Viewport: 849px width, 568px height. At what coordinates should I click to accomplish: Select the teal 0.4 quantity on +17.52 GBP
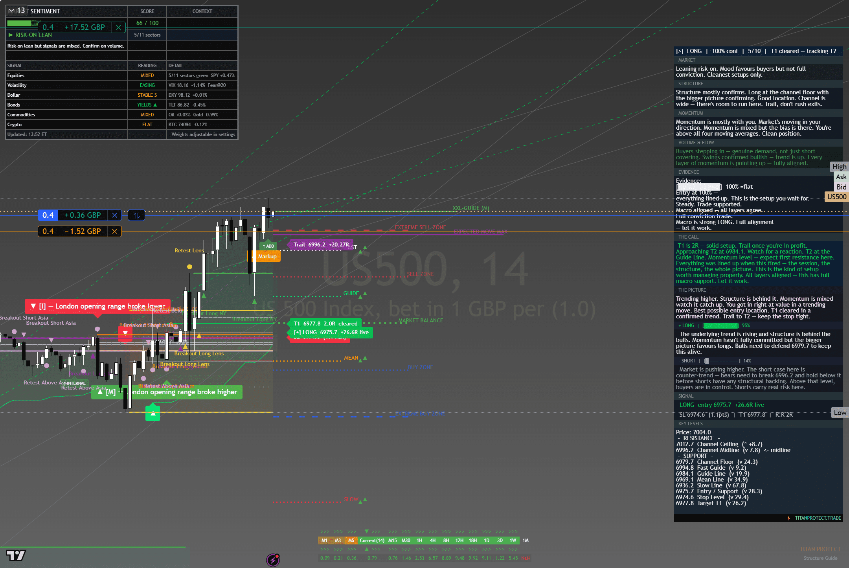point(48,27)
